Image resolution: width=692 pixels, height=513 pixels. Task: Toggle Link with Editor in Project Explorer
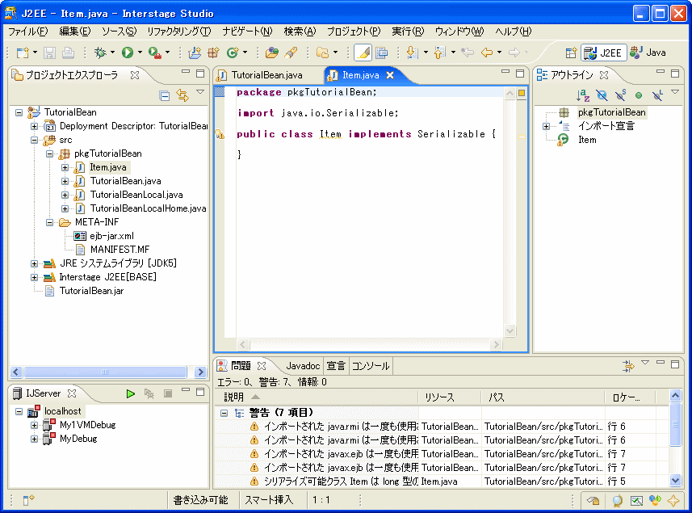point(182,95)
